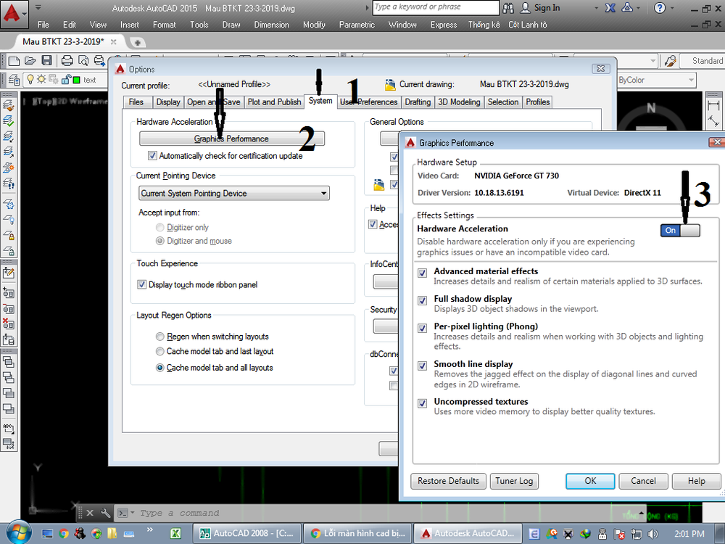Click the New drawing icon in toolbar
Image resolution: width=725 pixels, height=544 pixels.
coord(14,61)
